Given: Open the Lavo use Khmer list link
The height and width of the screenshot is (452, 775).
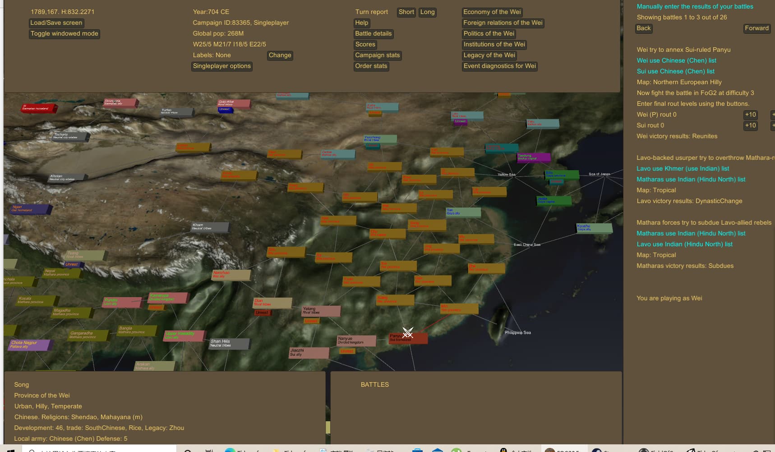Looking at the screenshot, I should pyautogui.click(x=683, y=168).
